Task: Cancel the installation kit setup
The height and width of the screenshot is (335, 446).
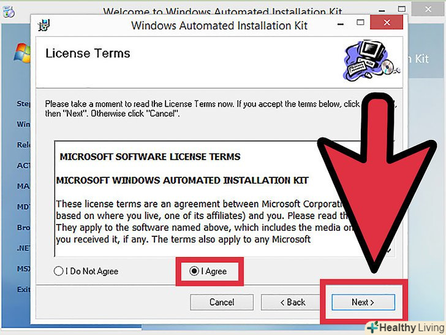Action: point(222,302)
